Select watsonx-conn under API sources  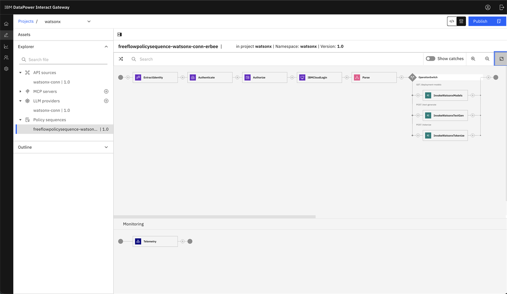point(52,82)
